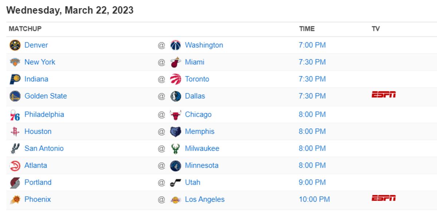Open the New York team link

coord(40,62)
